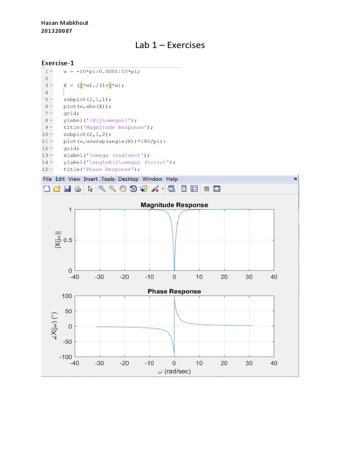Click the Print Figure icon
340x453 pixels.
point(77,188)
